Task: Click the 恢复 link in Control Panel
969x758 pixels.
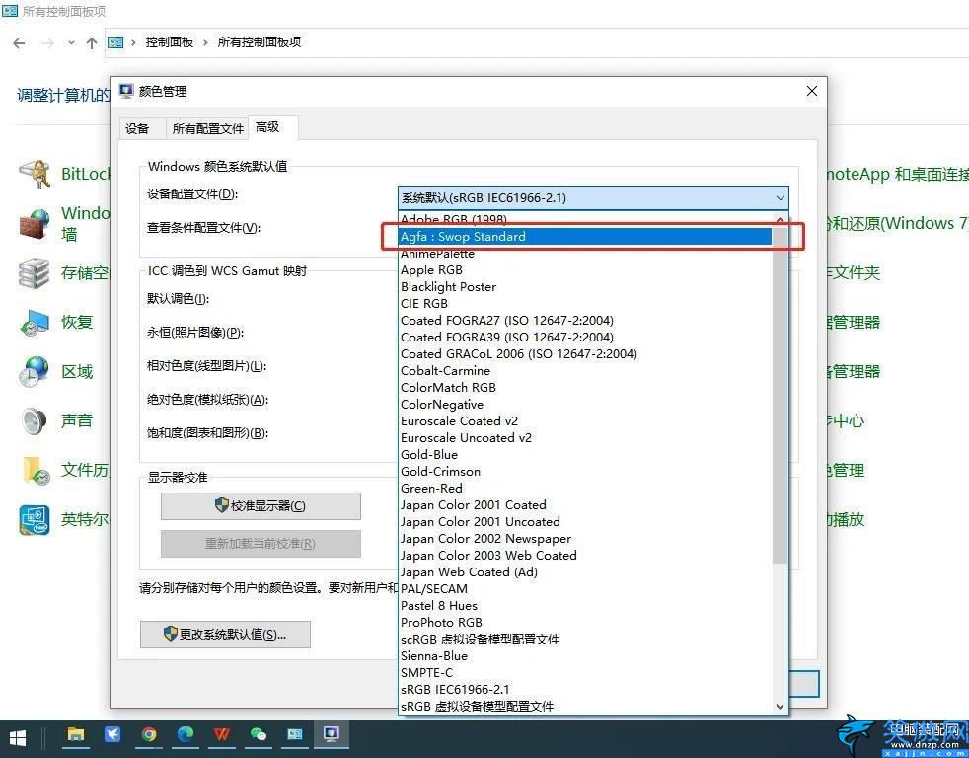Action: click(x=77, y=322)
